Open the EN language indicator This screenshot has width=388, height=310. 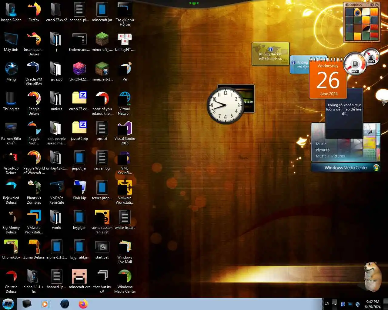click(x=327, y=303)
